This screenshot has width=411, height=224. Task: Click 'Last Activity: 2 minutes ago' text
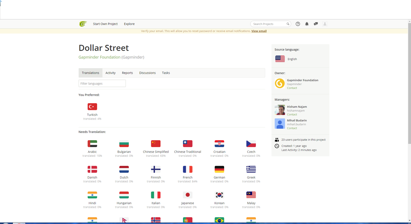coord(299,150)
